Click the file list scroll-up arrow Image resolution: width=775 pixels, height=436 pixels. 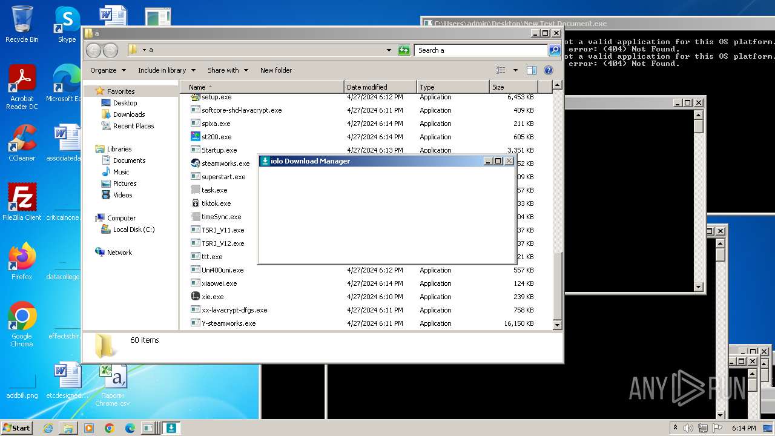pyautogui.click(x=558, y=86)
